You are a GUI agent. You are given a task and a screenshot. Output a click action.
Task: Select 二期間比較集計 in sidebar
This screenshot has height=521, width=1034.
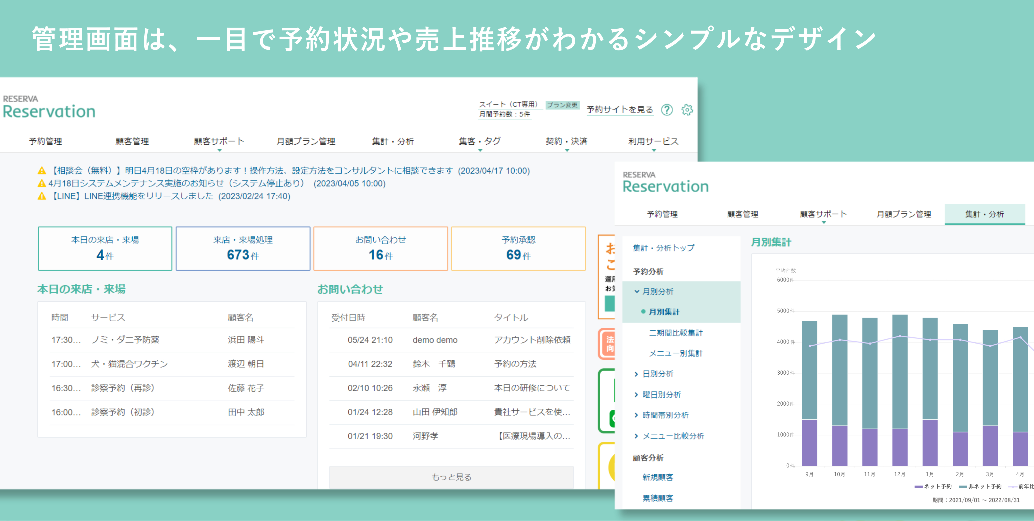[676, 333]
